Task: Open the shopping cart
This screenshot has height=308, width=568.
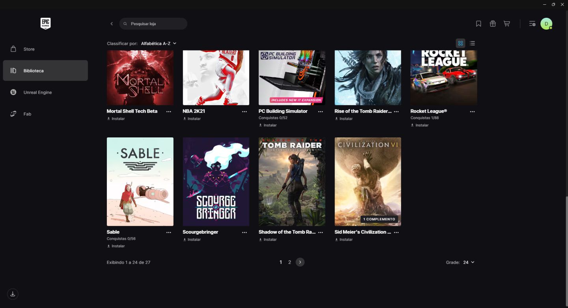Action: 507,24
